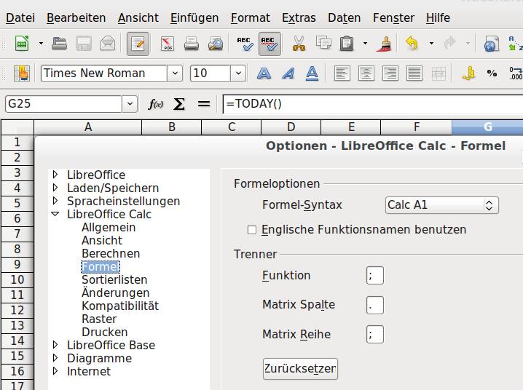Open the Styles and Formatting icon

pos(22,73)
